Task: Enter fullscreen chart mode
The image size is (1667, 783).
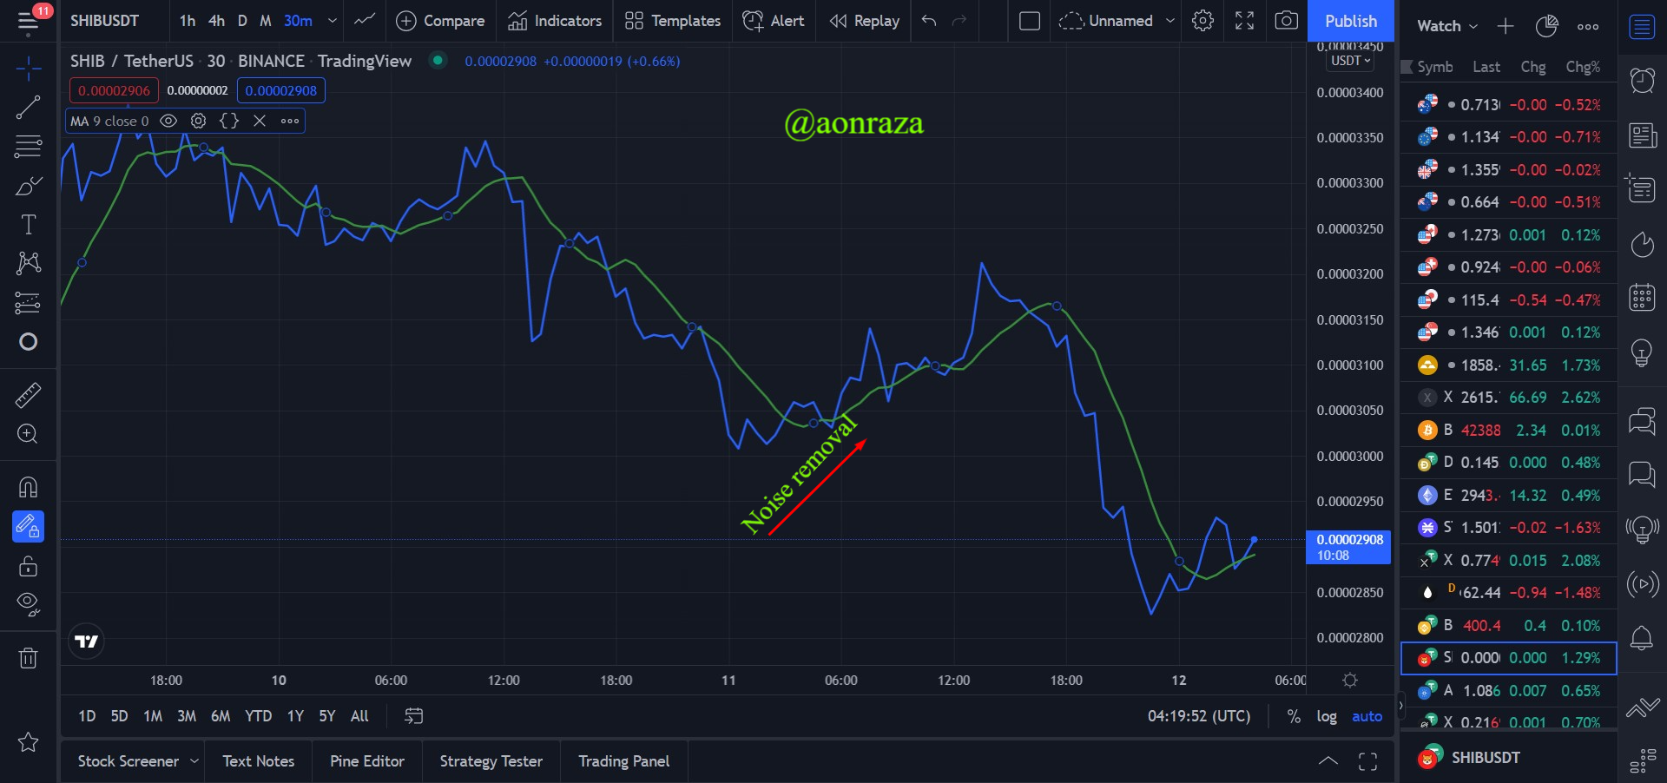Action: pyautogui.click(x=1244, y=21)
